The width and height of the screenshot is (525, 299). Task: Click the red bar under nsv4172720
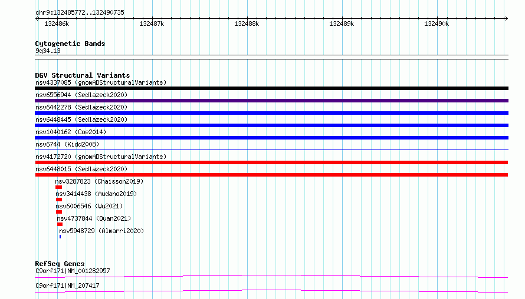pyautogui.click(x=271, y=162)
